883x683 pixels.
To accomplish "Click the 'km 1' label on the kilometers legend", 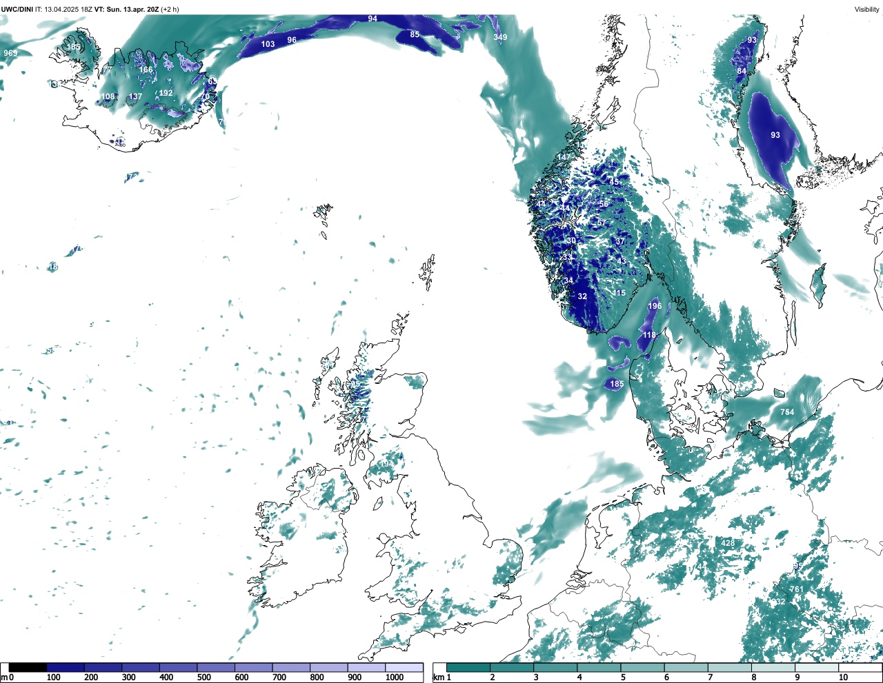I will coord(441,677).
